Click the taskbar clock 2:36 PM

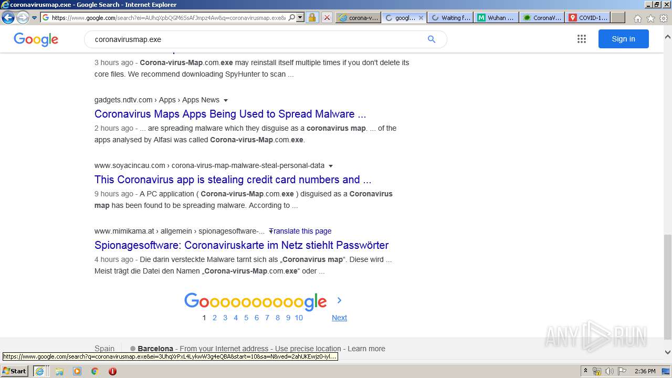645,371
